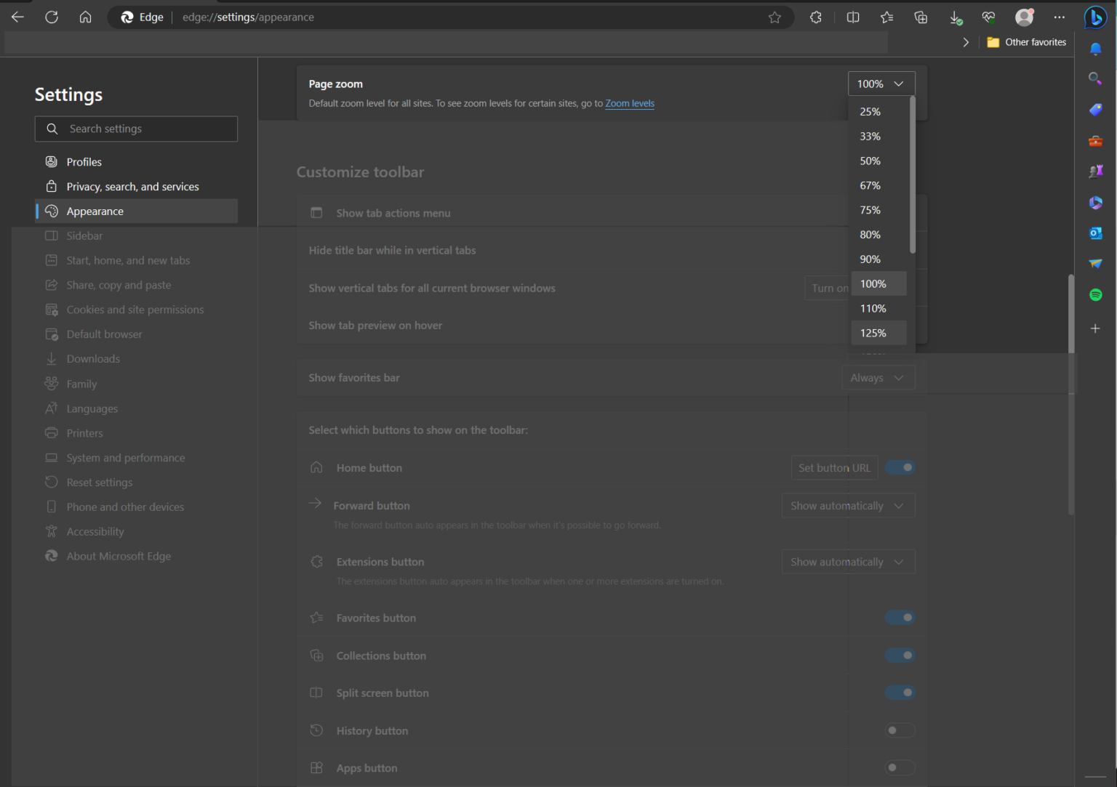Open Downloads icon in the toolbar
The image size is (1117, 787).
[x=956, y=17]
